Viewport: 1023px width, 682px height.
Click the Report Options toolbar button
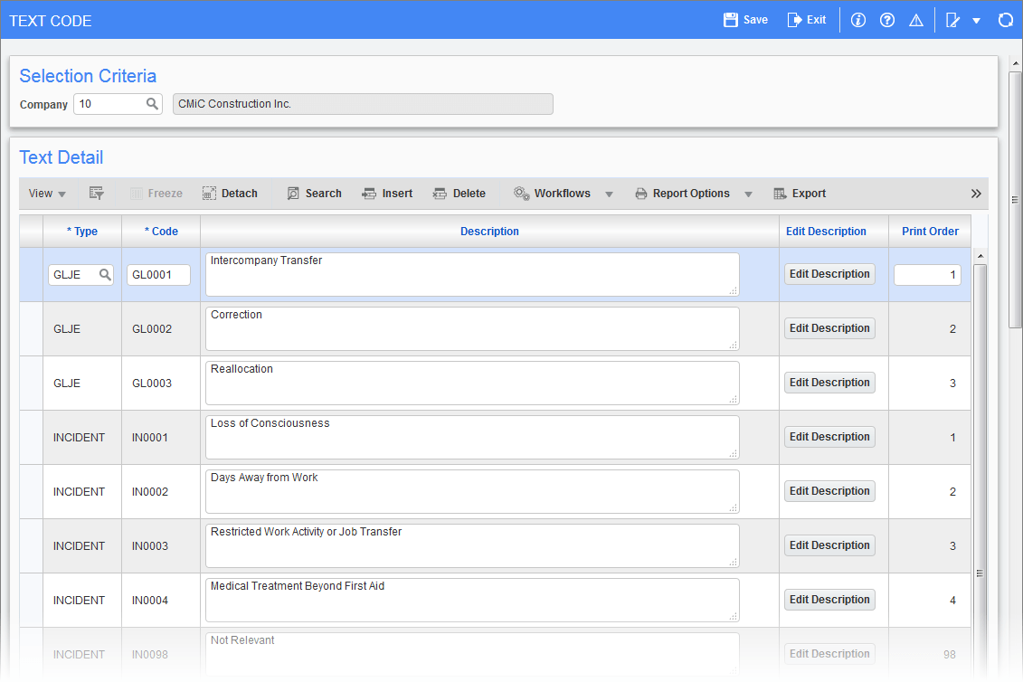[682, 194]
